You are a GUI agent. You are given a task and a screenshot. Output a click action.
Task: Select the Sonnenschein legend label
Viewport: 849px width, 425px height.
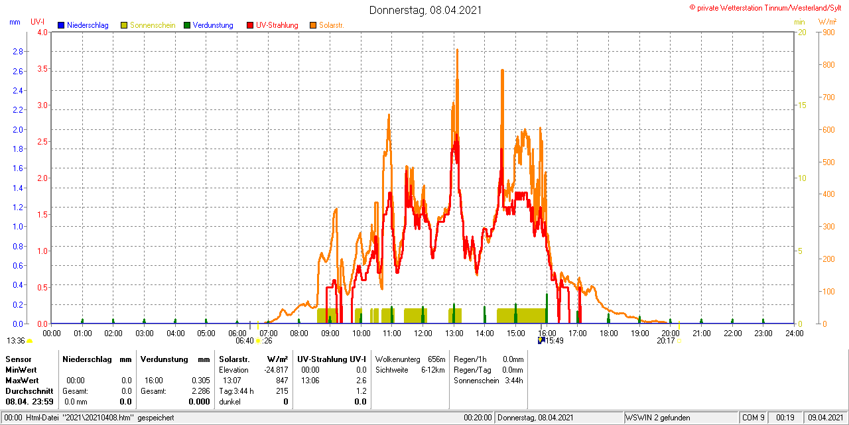[153, 25]
